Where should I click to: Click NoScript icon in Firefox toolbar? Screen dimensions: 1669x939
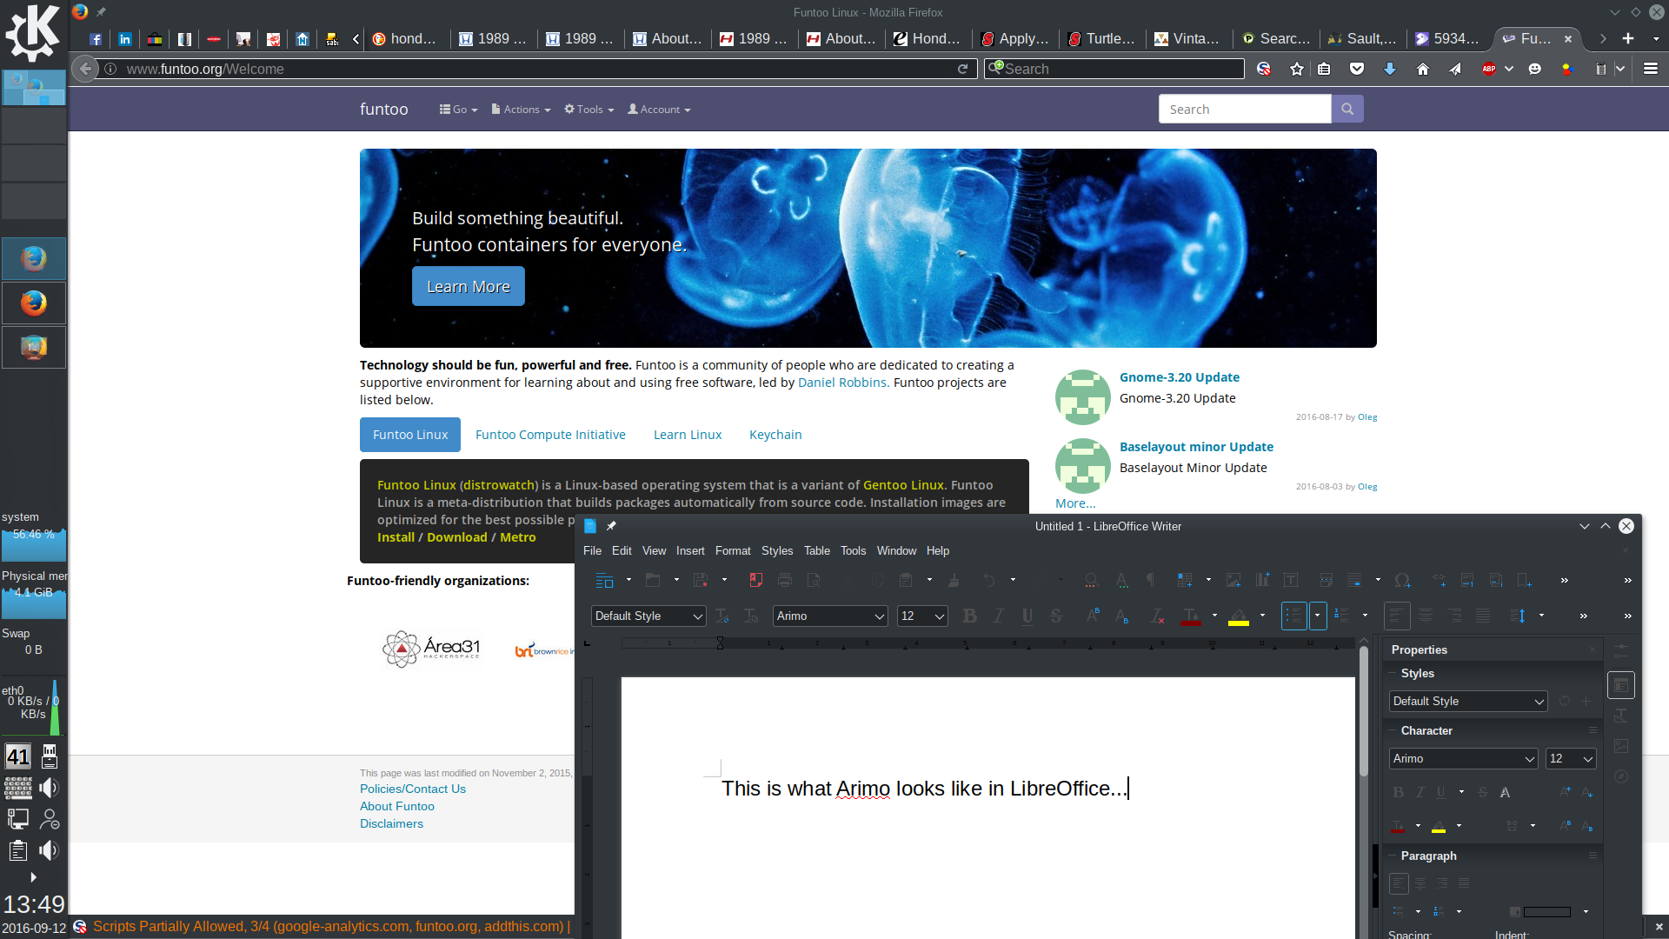1264,69
